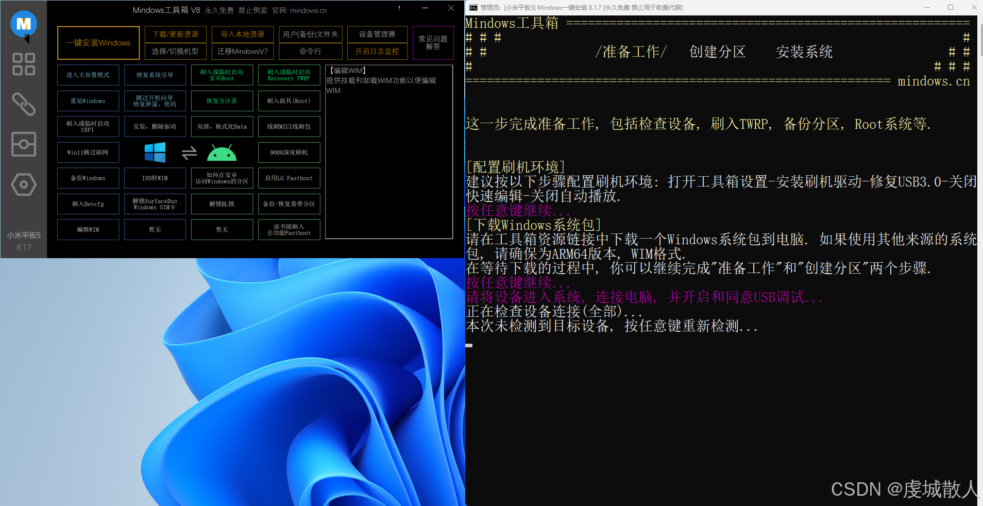Click the 小米平板5 device label

pyautogui.click(x=24, y=235)
